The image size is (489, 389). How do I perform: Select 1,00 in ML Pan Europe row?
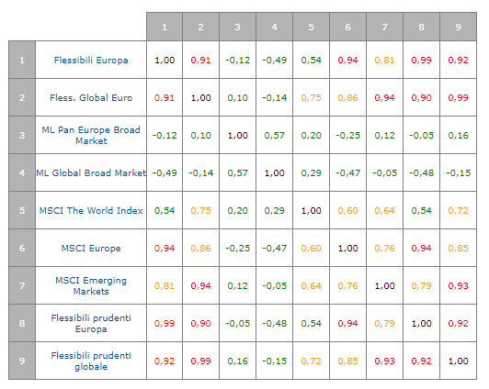(238, 136)
